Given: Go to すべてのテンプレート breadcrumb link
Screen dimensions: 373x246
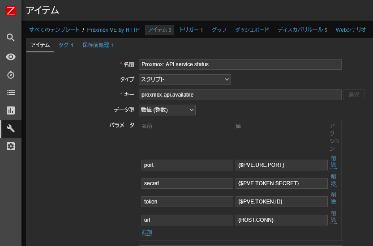Looking at the screenshot, I should tap(54, 30).
